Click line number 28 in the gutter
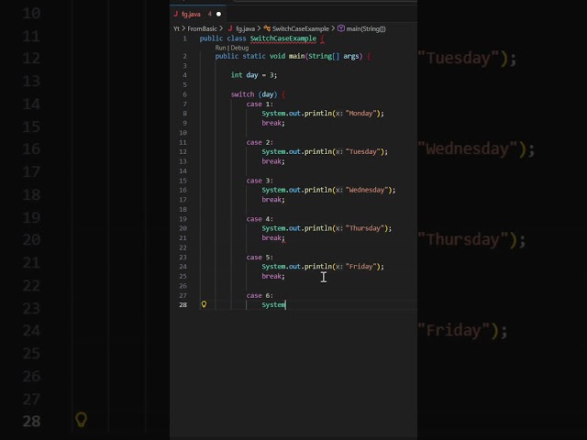Image resolution: width=587 pixels, height=440 pixels. (x=183, y=305)
